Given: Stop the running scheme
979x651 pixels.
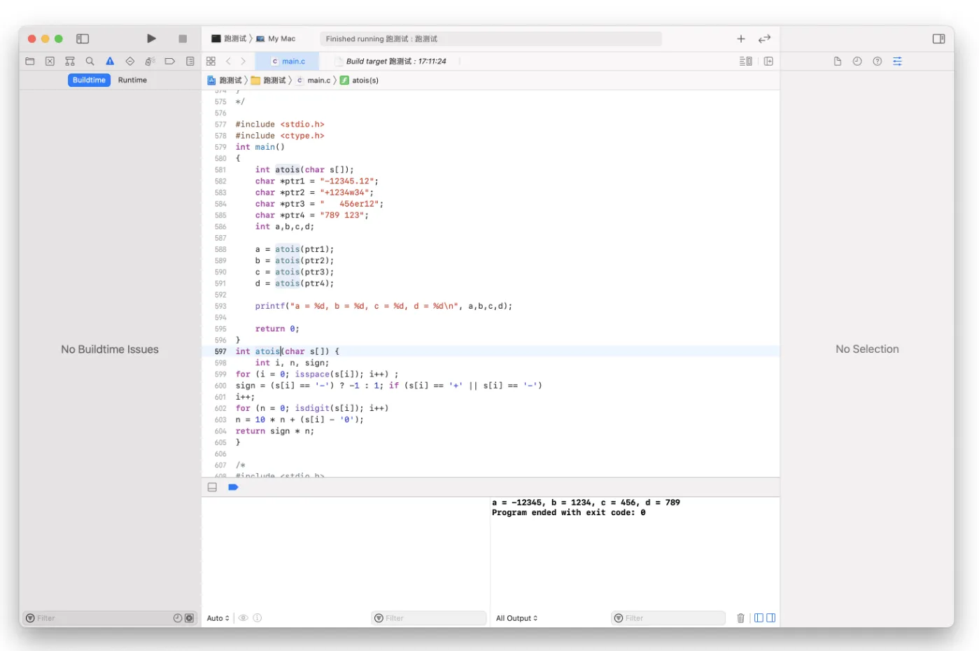Looking at the screenshot, I should coord(183,38).
